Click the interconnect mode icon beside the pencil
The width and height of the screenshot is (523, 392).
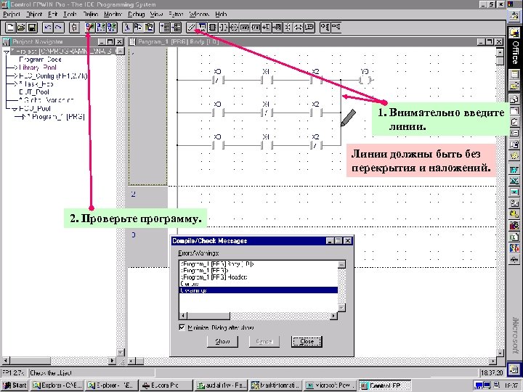pos(202,28)
